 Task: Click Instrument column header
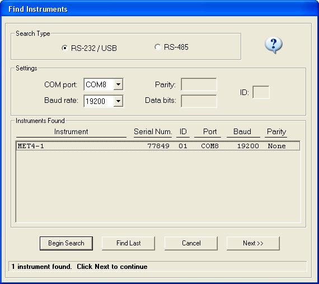(x=71, y=132)
